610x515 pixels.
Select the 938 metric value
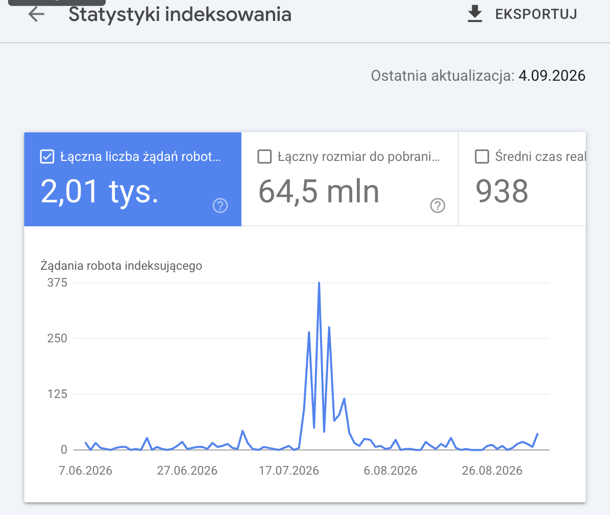(x=502, y=191)
